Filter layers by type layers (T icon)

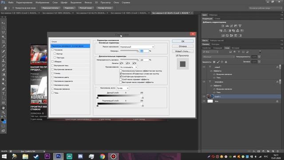click(239, 52)
